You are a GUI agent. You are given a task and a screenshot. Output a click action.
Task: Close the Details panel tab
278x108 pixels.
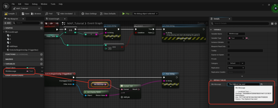click(229, 19)
